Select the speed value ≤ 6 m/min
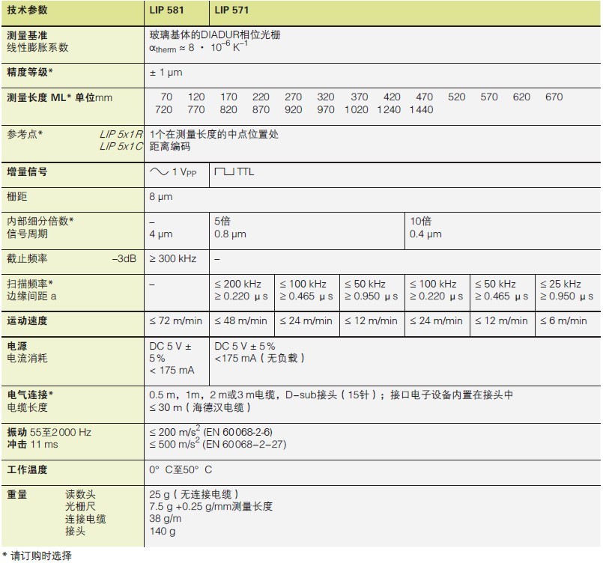This screenshot has width=603, height=563. 563,320
